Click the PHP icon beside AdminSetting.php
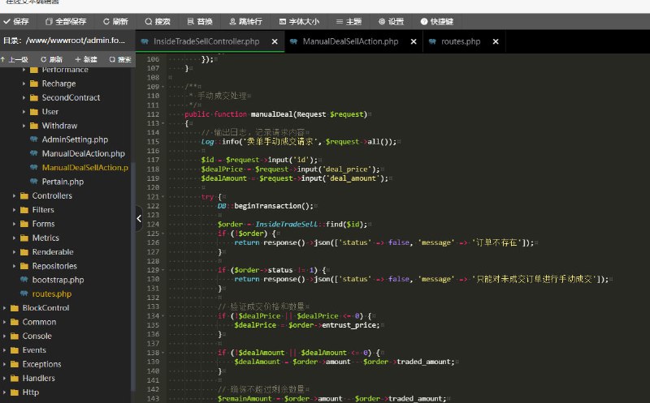 (x=34, y=139)
